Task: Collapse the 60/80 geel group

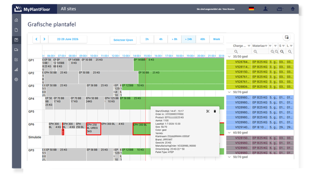Action: (x=229, y=132)
